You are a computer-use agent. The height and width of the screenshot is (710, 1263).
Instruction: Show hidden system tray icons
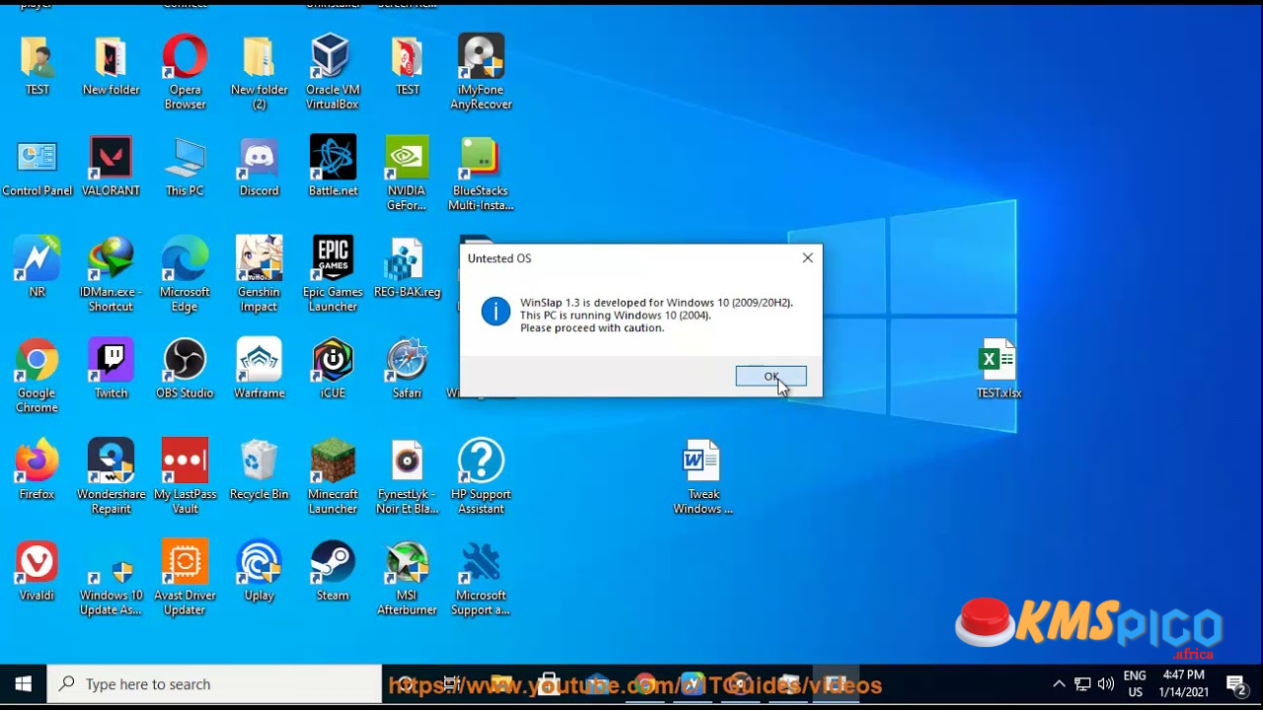pos(1059,683)
